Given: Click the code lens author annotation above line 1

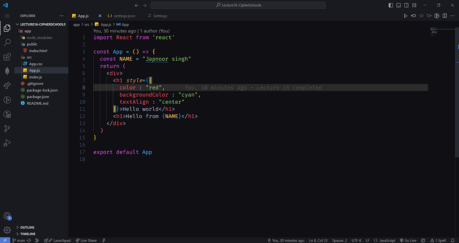Looking at the screenshot, I should coord(131,31).
